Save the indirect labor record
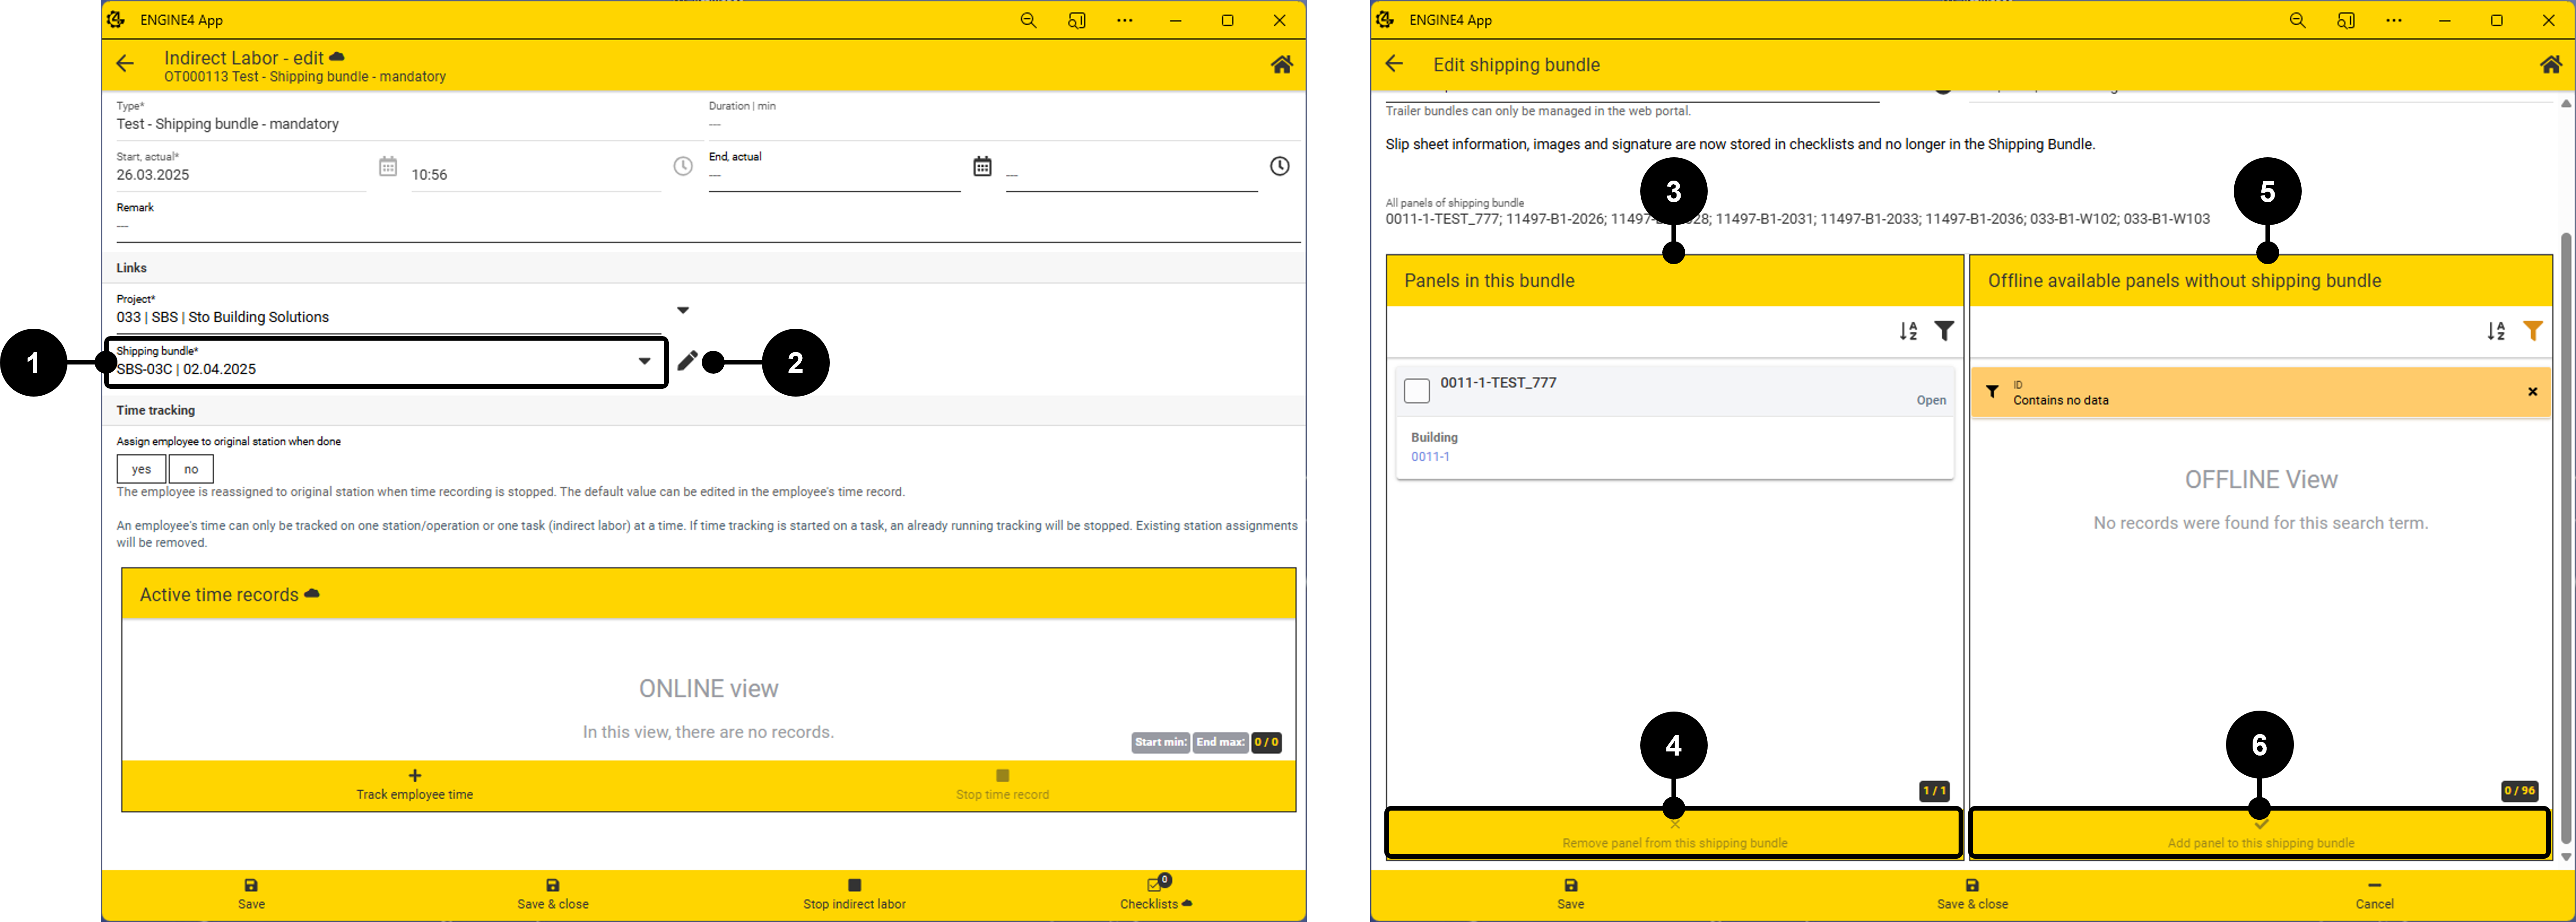Image resolution: width=2576 pixels, height=922 pixels. [x=252, y=894]
